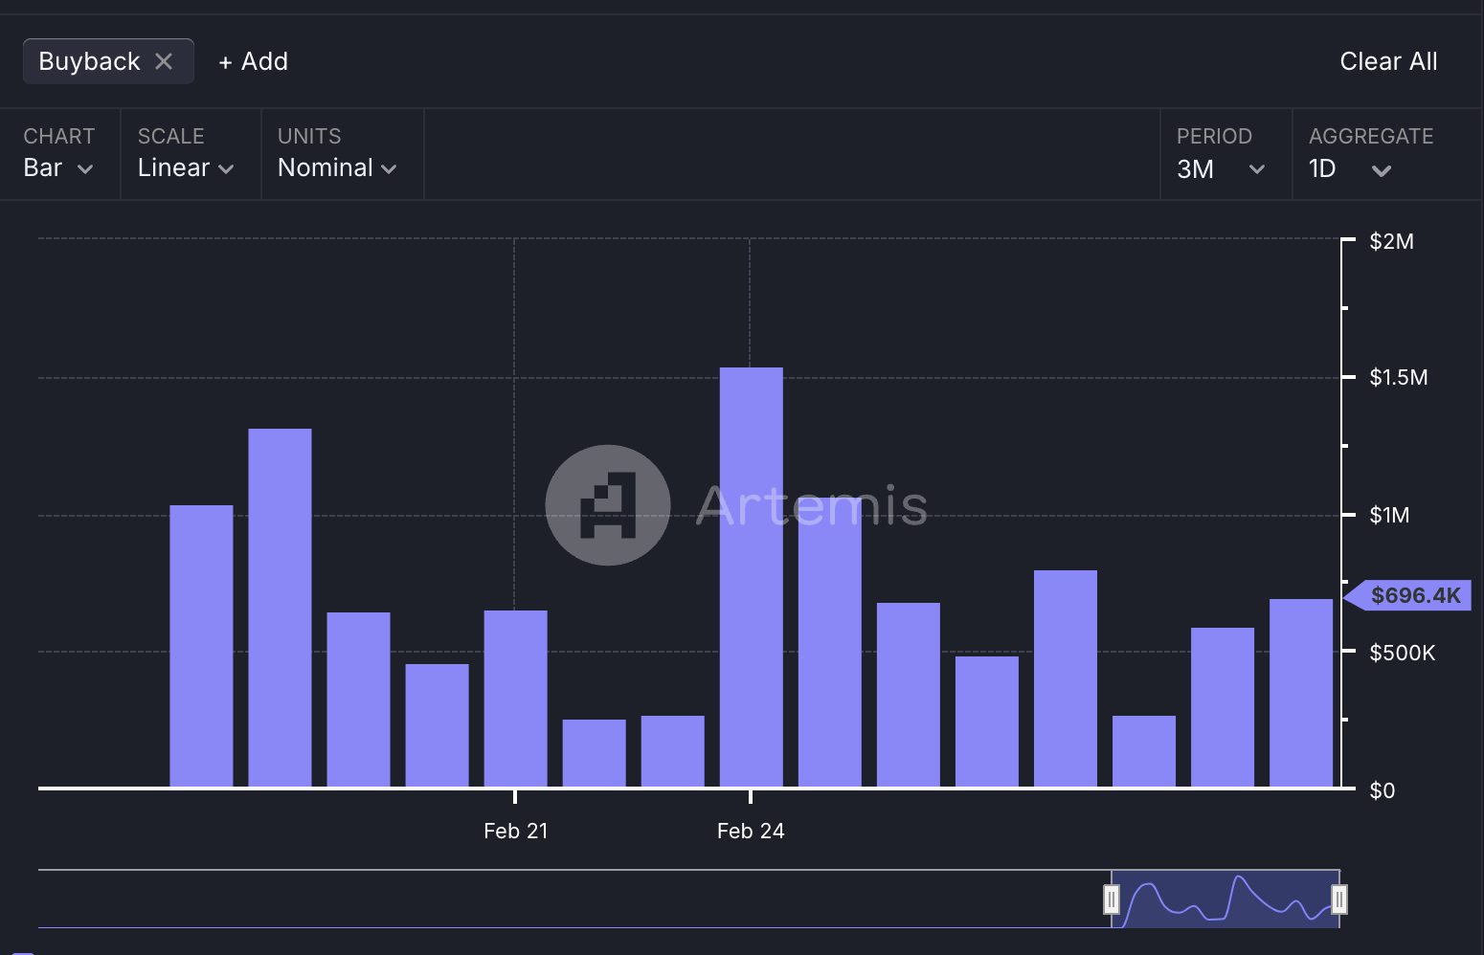Click the first bar on the left

[x=201, y=646]
